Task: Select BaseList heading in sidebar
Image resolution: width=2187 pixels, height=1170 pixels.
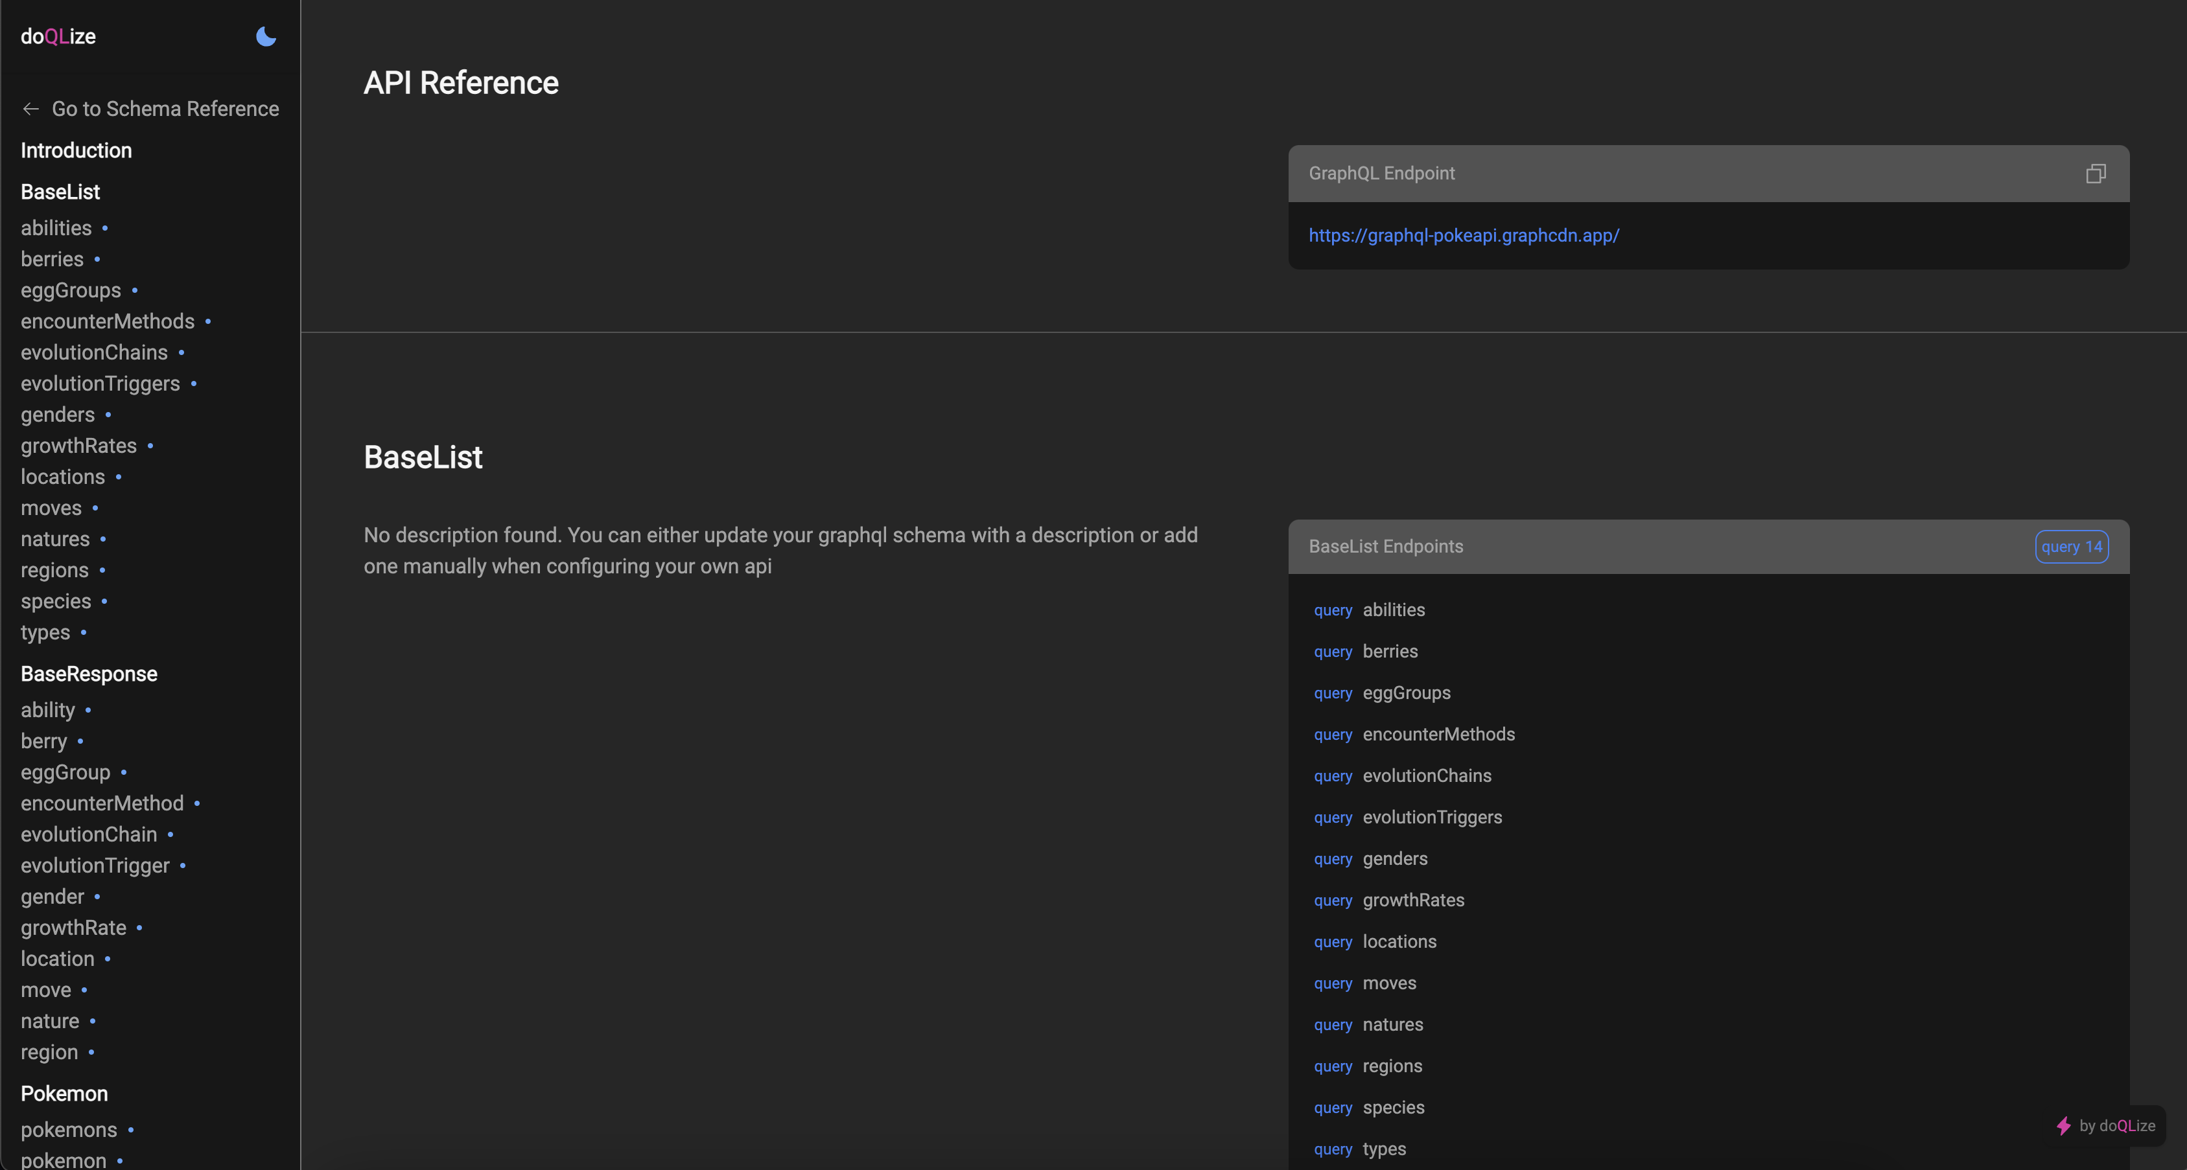Action: point(60,192)
